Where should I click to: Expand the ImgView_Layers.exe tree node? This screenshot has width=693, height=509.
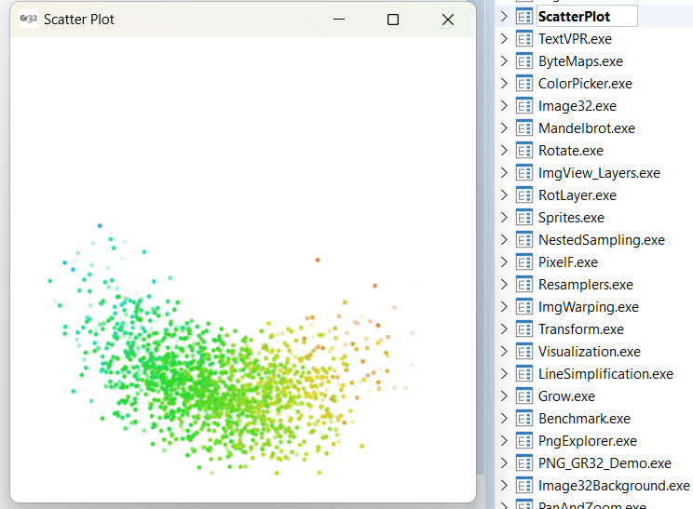coord(504,173)
